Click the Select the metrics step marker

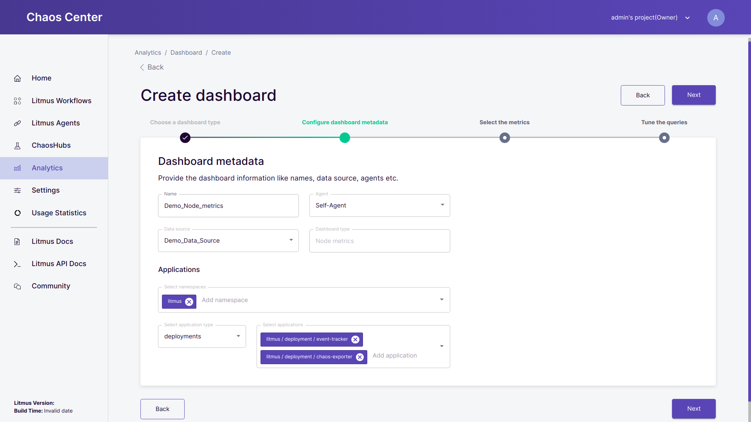505,138
